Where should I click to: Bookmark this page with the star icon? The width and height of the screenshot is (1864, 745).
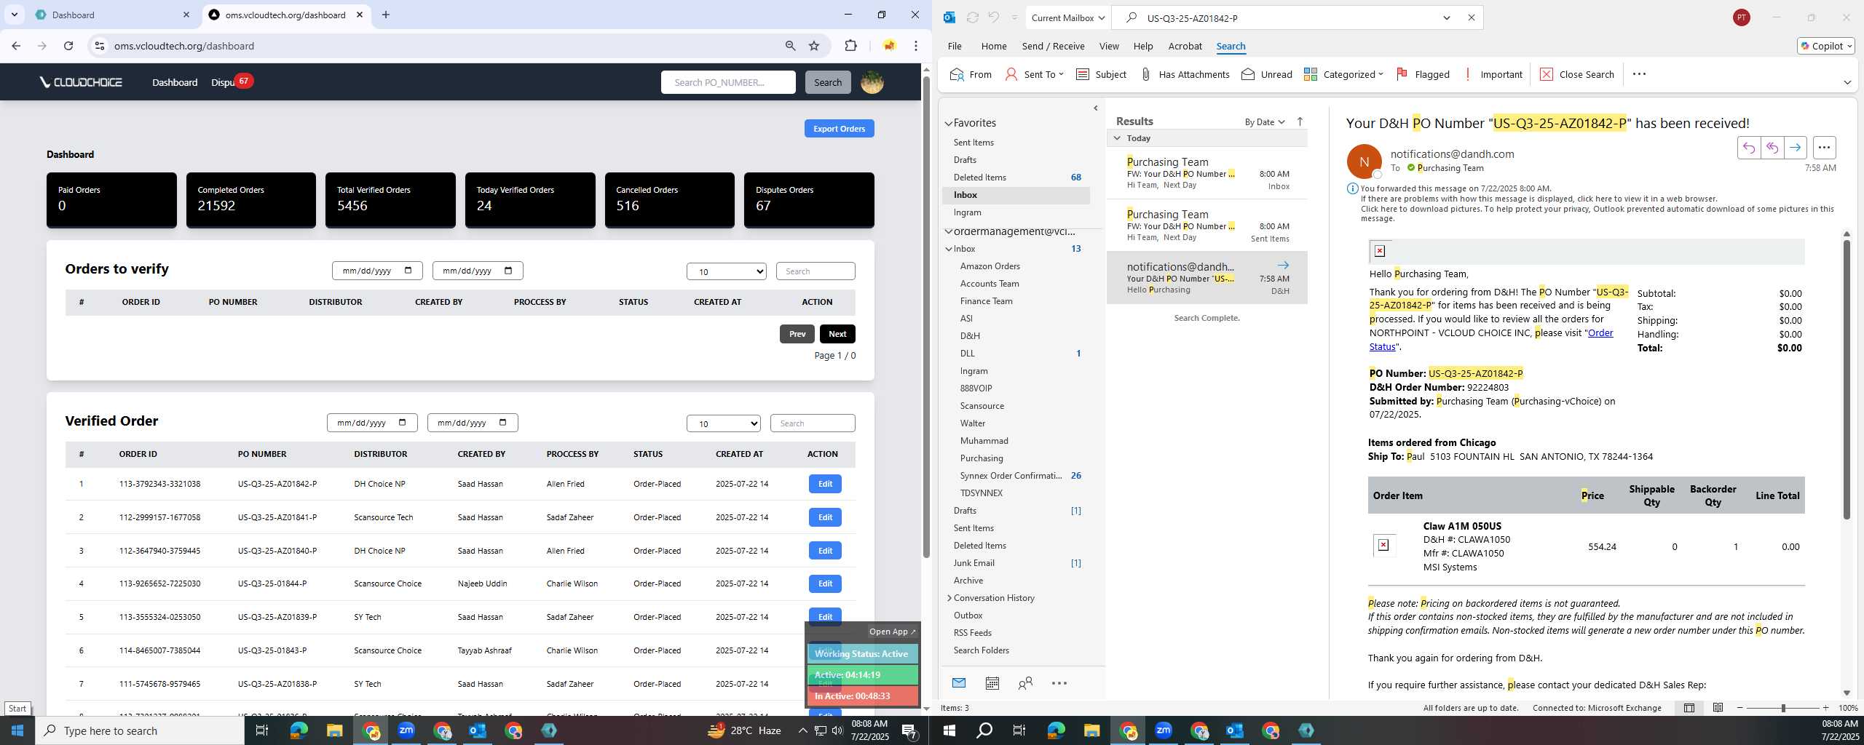tap(814, 46)
